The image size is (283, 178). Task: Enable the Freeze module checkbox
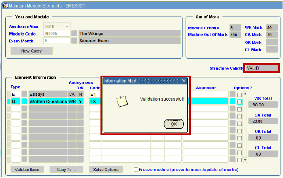[x=136, y=169]
